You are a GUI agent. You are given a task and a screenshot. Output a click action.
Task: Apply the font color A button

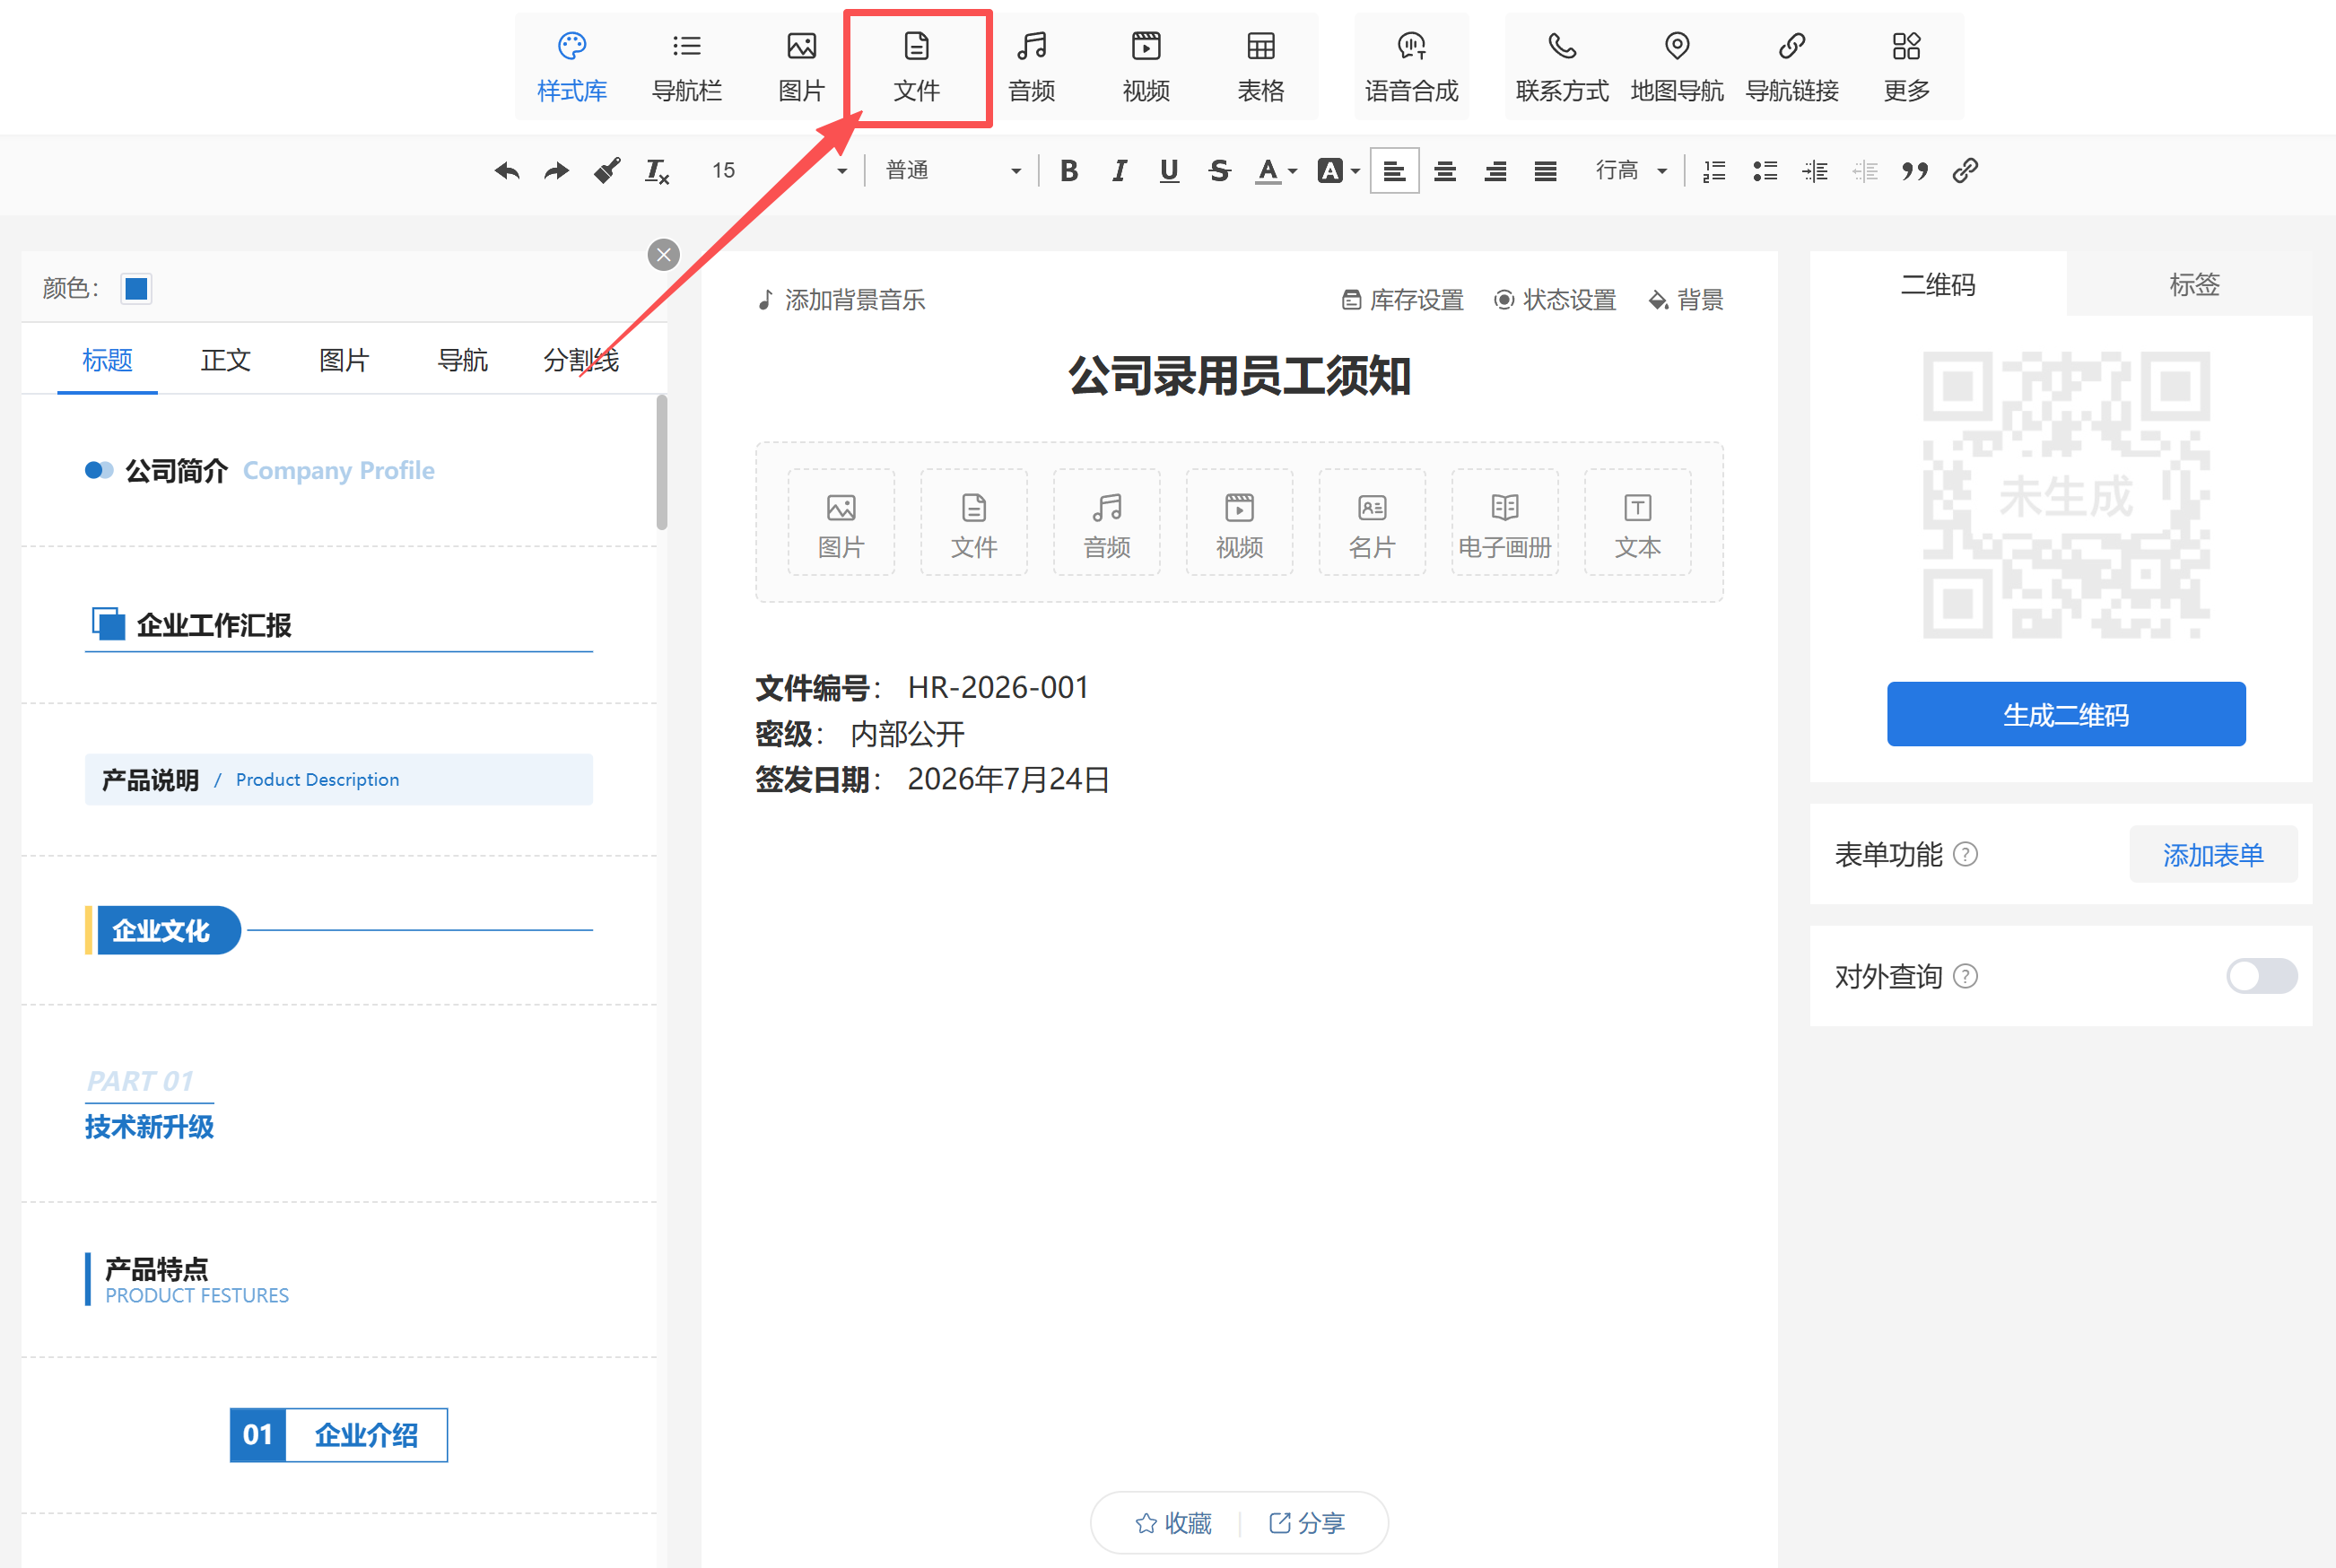coord(1268,171)
